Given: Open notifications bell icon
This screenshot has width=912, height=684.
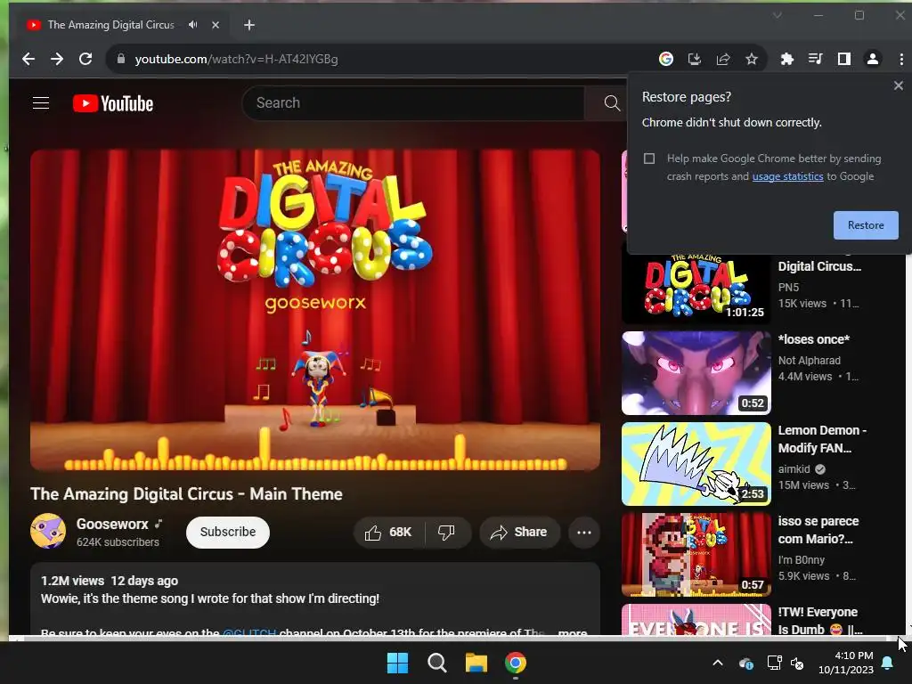Looking at the screenshot, I should (888, 663).
